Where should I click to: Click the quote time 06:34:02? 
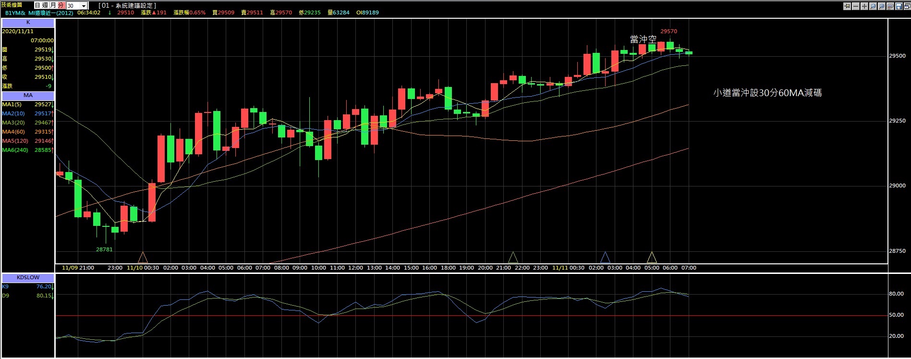coord(89,12)
